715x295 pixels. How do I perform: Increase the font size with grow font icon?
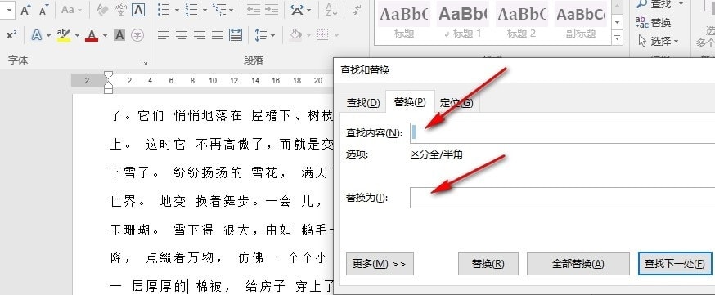26,10
